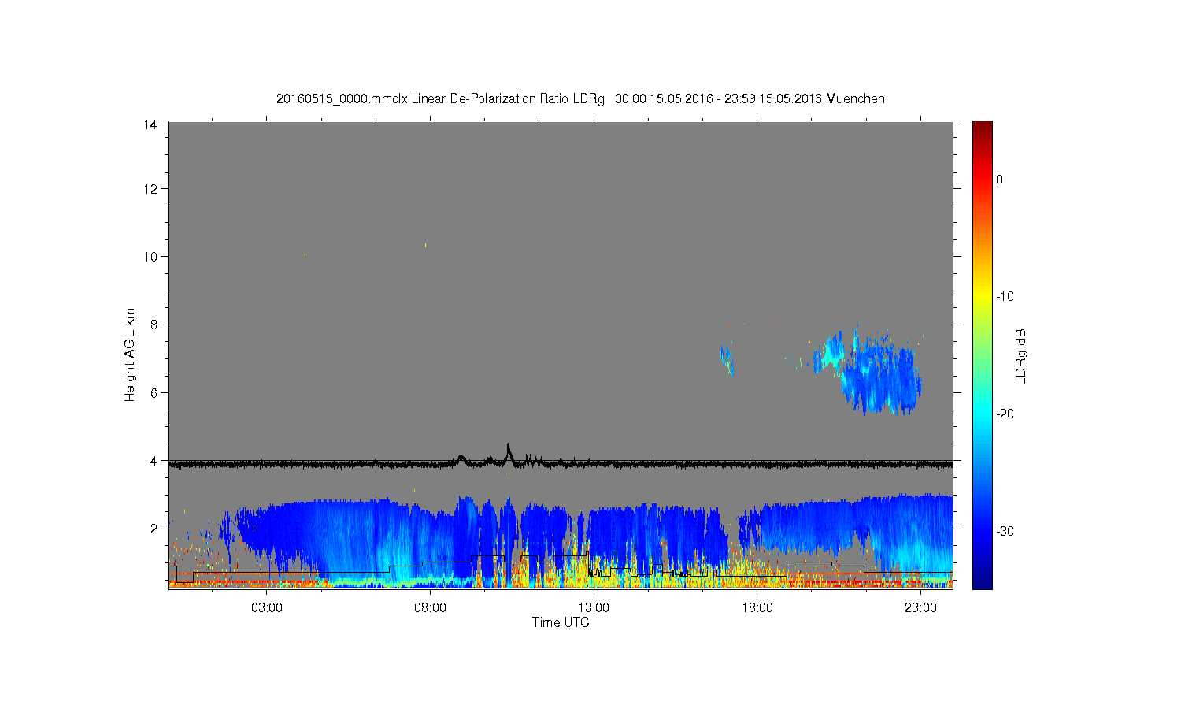This screenshot has height=709, width=1181.
Task: Click the '03:00' time tick label
Action: pyautogui.click(x=267, y=608)
